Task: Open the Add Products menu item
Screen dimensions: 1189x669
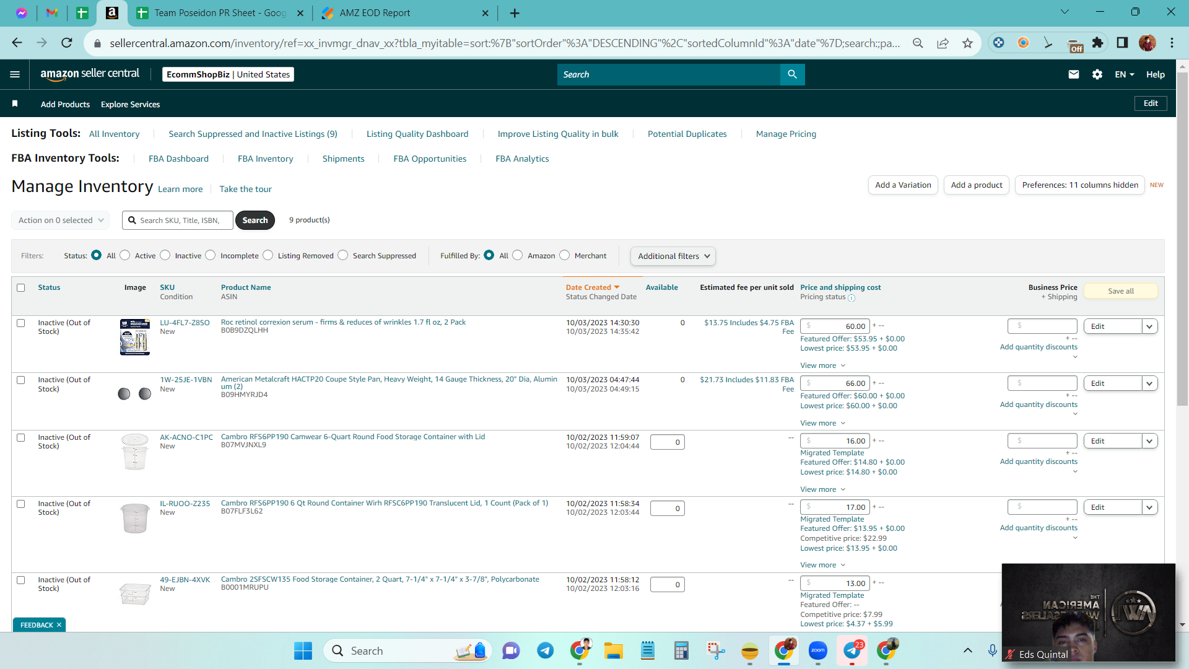Action: tap(65, 104)
